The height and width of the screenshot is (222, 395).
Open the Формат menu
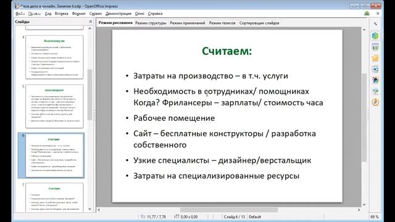(79, 14)
